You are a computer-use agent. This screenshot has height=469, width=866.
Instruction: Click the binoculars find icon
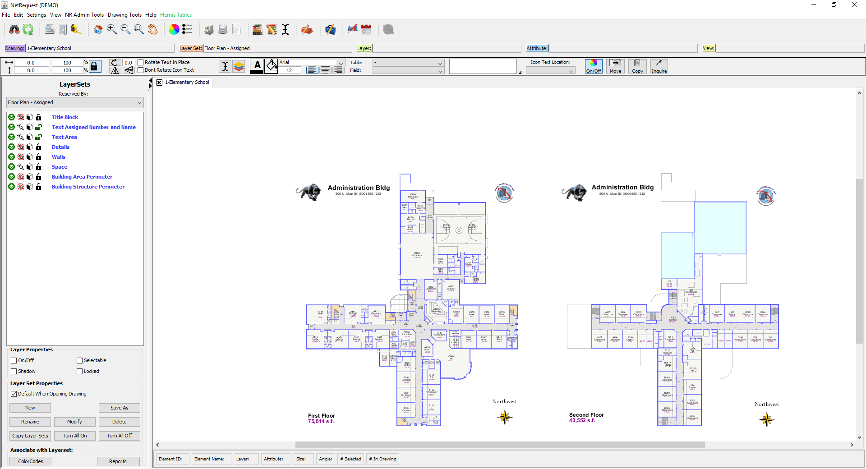tap(14, 30)
